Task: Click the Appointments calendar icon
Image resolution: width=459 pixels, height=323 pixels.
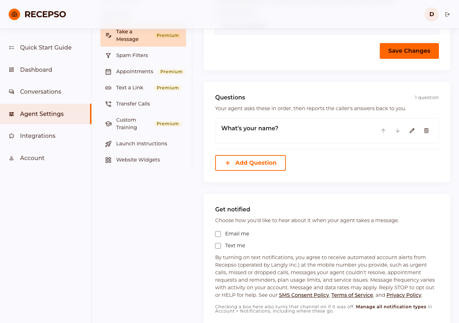Action: pos(108,72)
